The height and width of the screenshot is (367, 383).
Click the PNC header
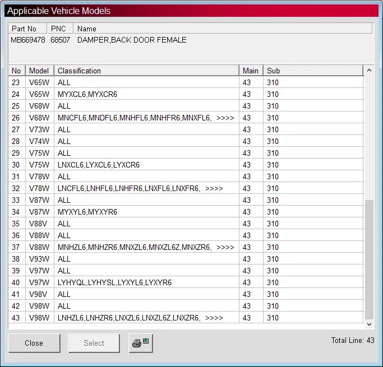coord(60,29)
